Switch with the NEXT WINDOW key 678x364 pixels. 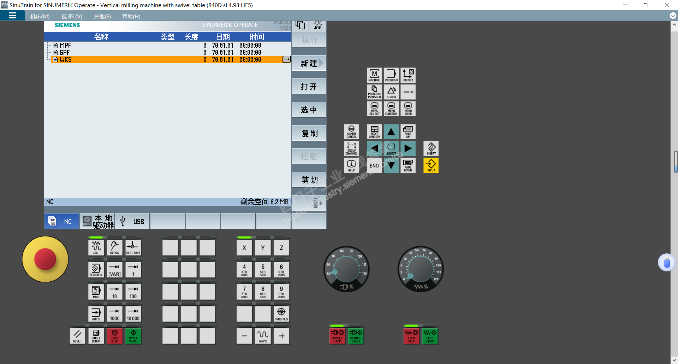(374, 132)
